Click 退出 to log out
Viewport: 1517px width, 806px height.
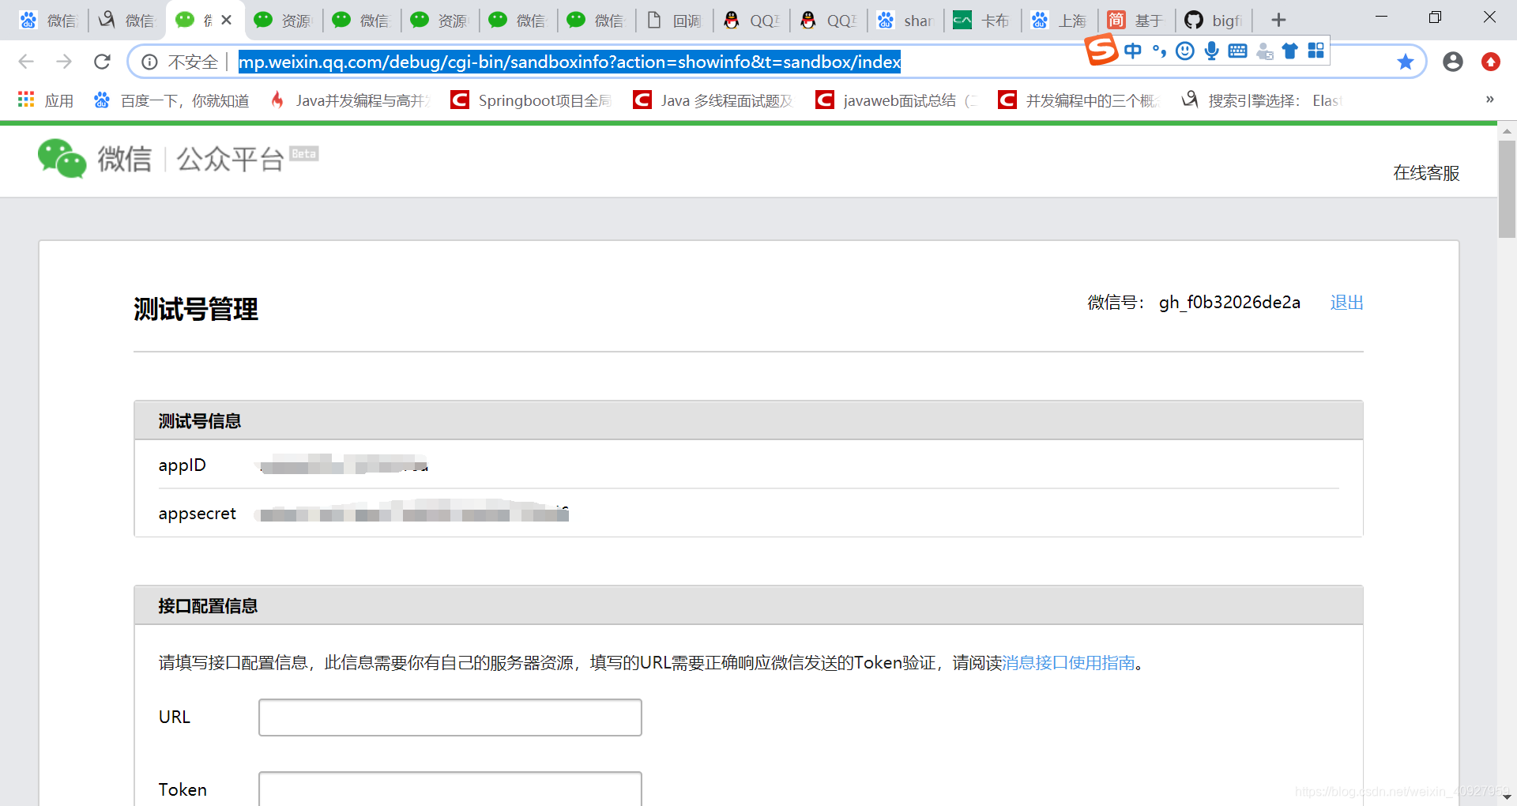pyautogui.click(x=1346, y=303)
